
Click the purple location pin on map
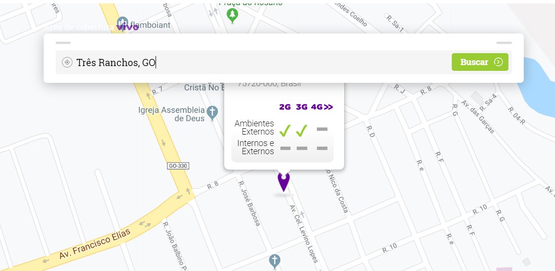pyautogui.click(x=284, y=181)
